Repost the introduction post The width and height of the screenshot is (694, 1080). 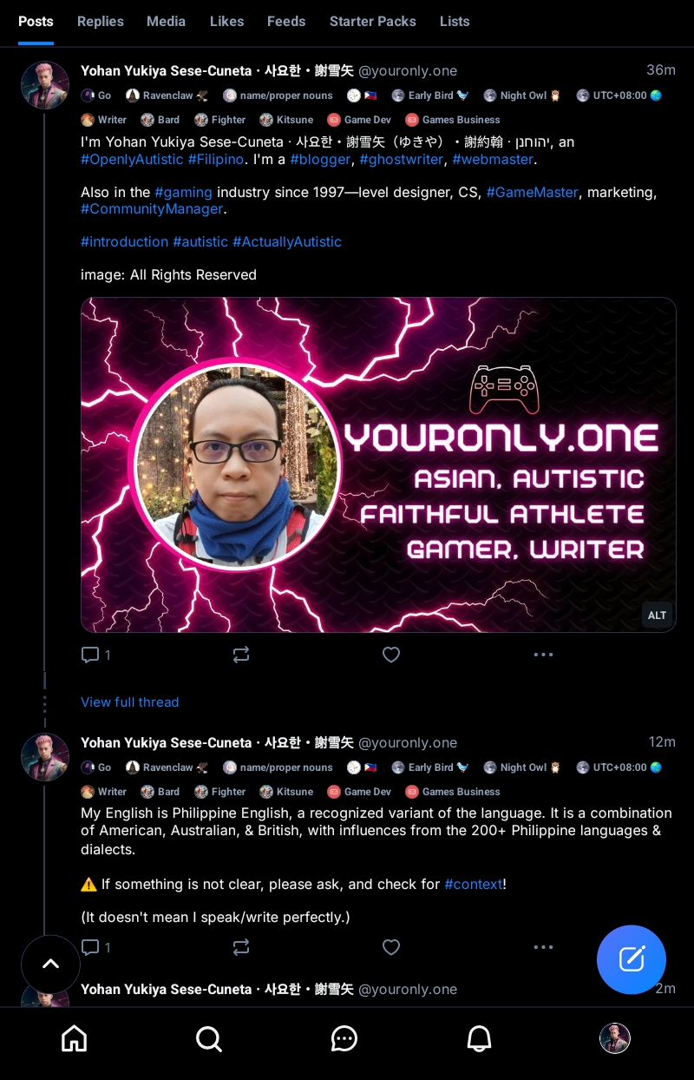click(241, 655)
